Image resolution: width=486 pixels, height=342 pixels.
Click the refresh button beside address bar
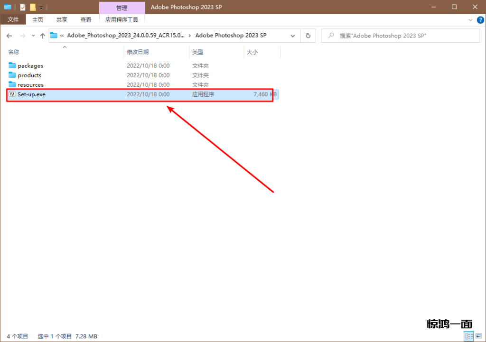(308, 36)
